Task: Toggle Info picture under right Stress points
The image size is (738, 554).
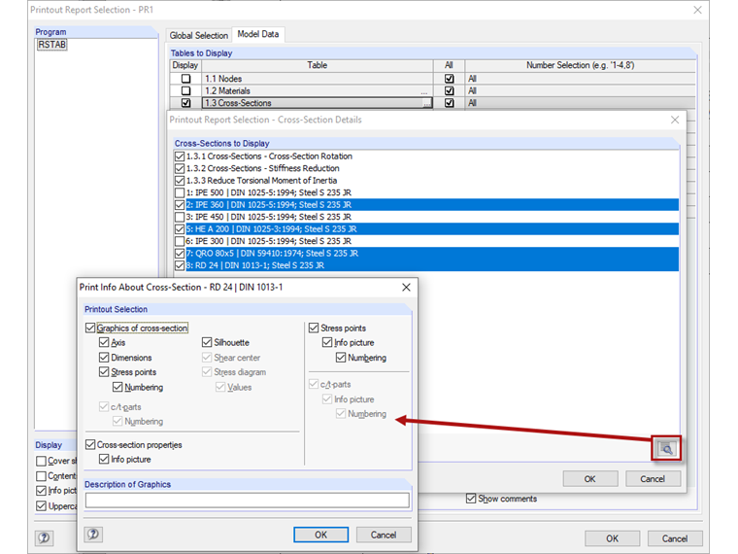Action: click(327, 342)
